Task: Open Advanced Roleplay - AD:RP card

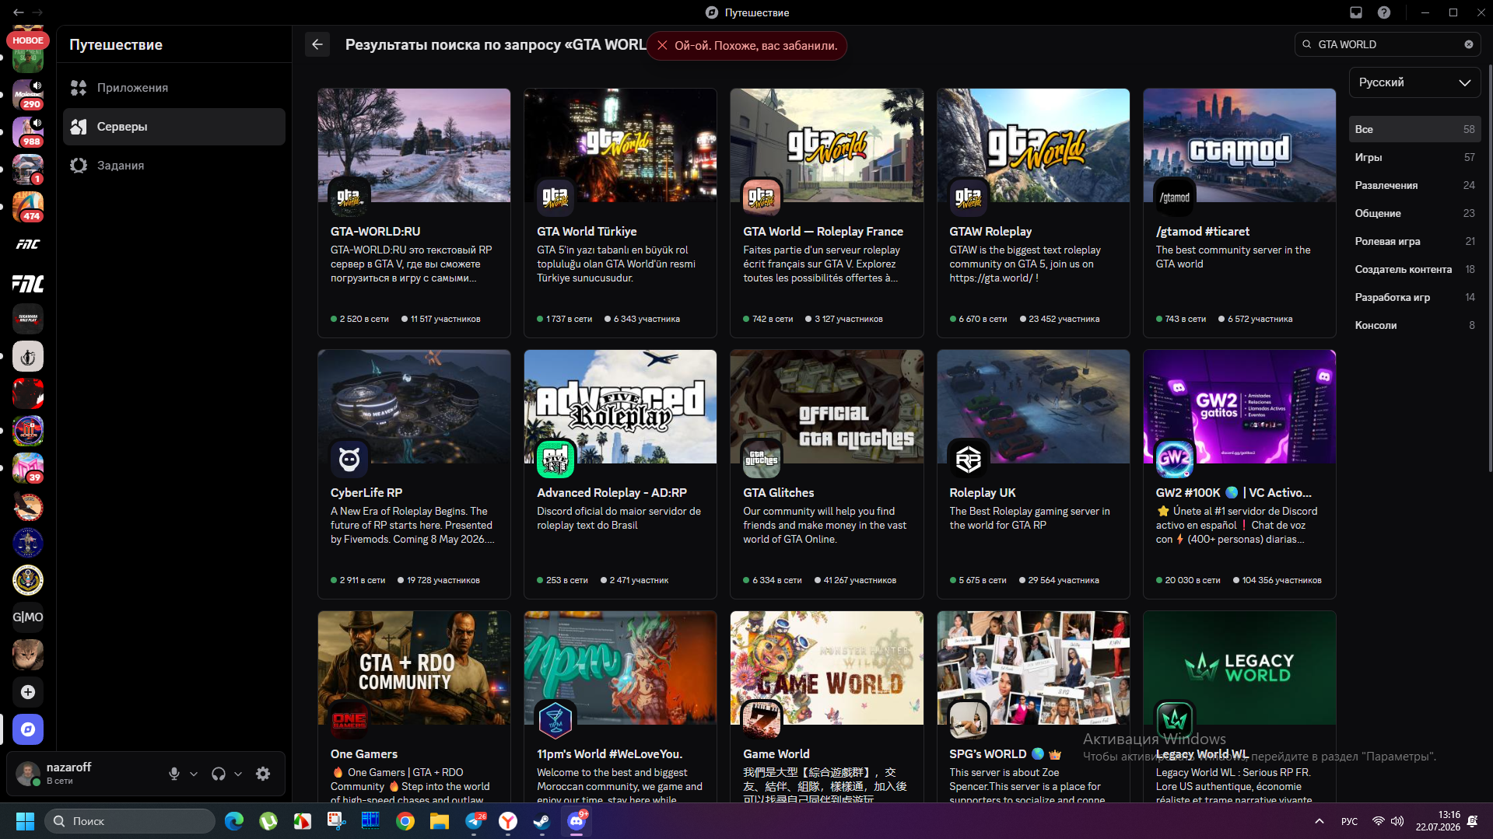Action: click(620, 474)
